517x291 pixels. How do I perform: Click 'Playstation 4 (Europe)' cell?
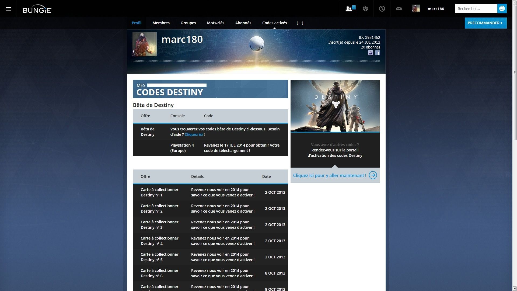point(182,148)
